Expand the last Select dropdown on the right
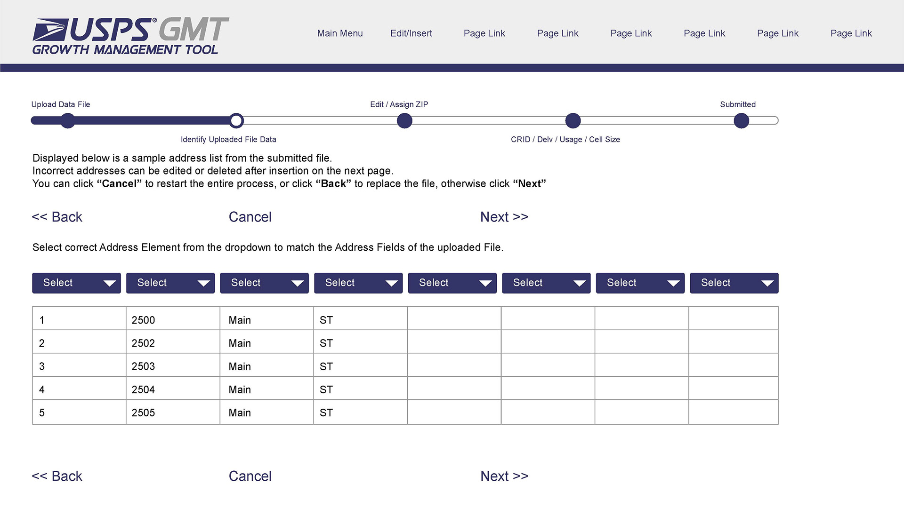 pos(734,283)
